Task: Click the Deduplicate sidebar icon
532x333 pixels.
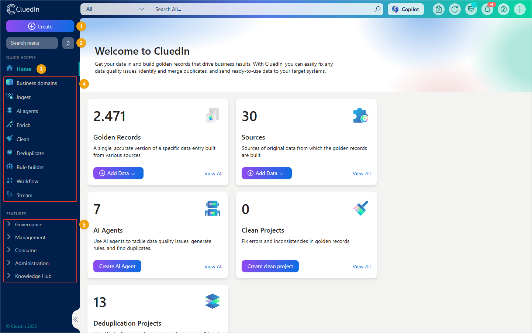Action: point(10,152)
